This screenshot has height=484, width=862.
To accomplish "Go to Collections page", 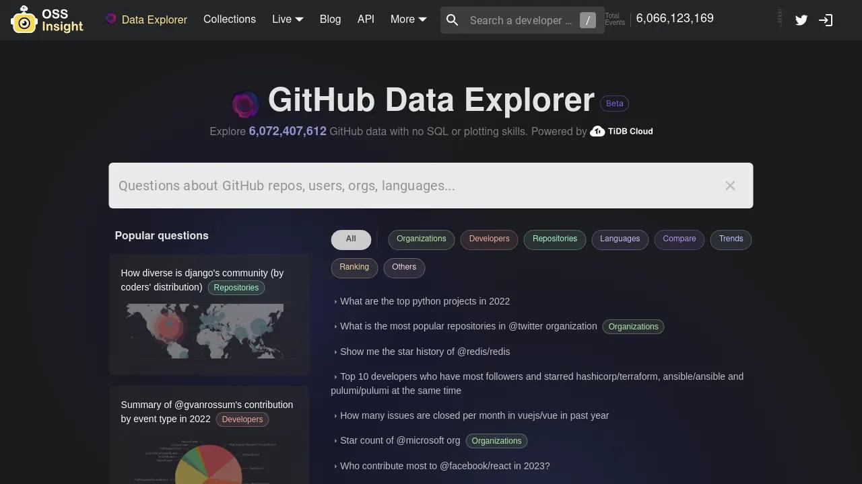I will pyautogui.click(x=230, y=19).
